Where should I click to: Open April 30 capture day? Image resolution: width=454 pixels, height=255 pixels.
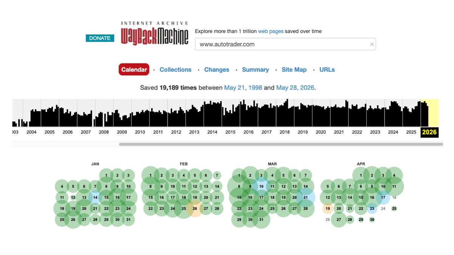[372, 219]
